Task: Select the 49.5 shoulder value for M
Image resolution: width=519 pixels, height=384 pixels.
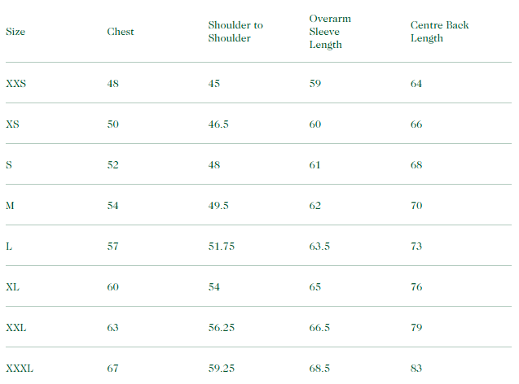Action: pos(218,206)
